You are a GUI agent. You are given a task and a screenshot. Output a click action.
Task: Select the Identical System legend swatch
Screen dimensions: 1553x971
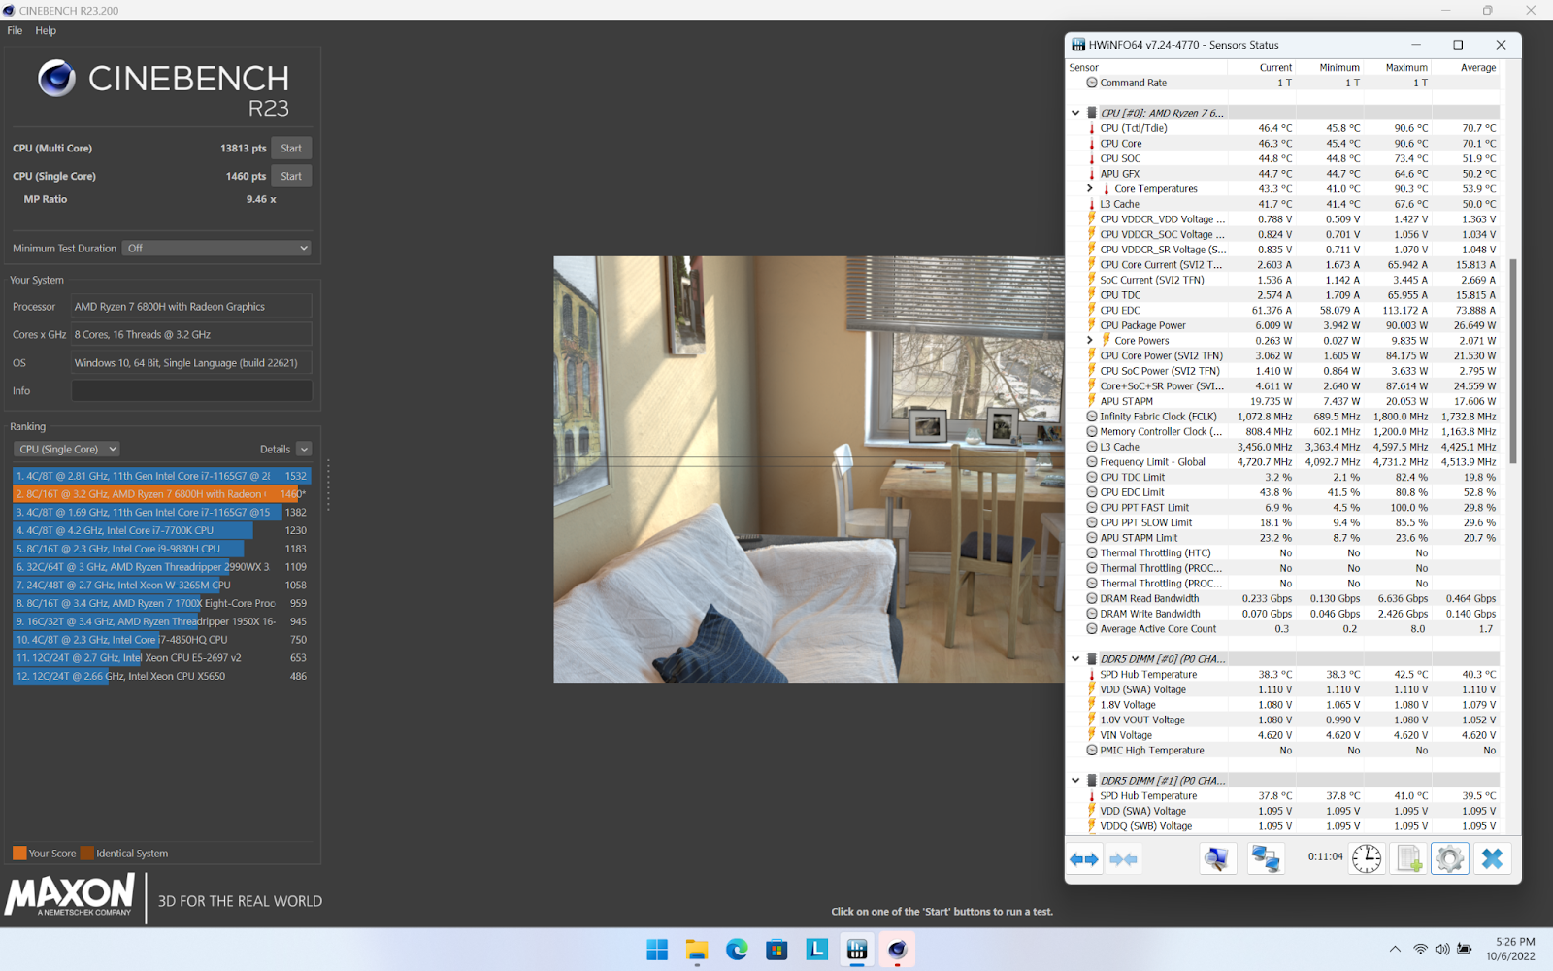tap(87, 854)
